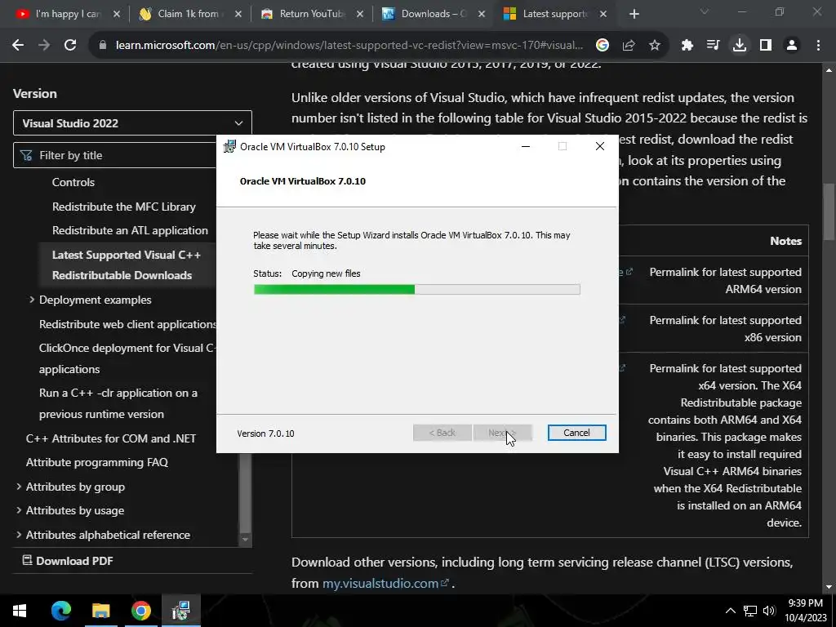Open C++ Attributes for COM and .NET

tap(111, 438)
